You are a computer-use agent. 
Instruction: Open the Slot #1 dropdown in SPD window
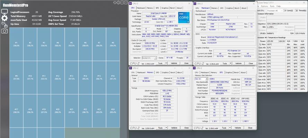pos(201,79)
